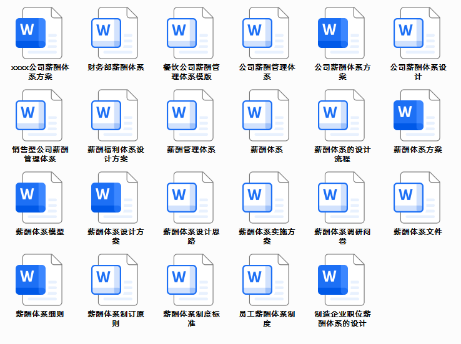Select the Word icon for 薪酬体系实施方案
Image resolution: width=461 pixels, height=344 pixels.
(265, 198)
